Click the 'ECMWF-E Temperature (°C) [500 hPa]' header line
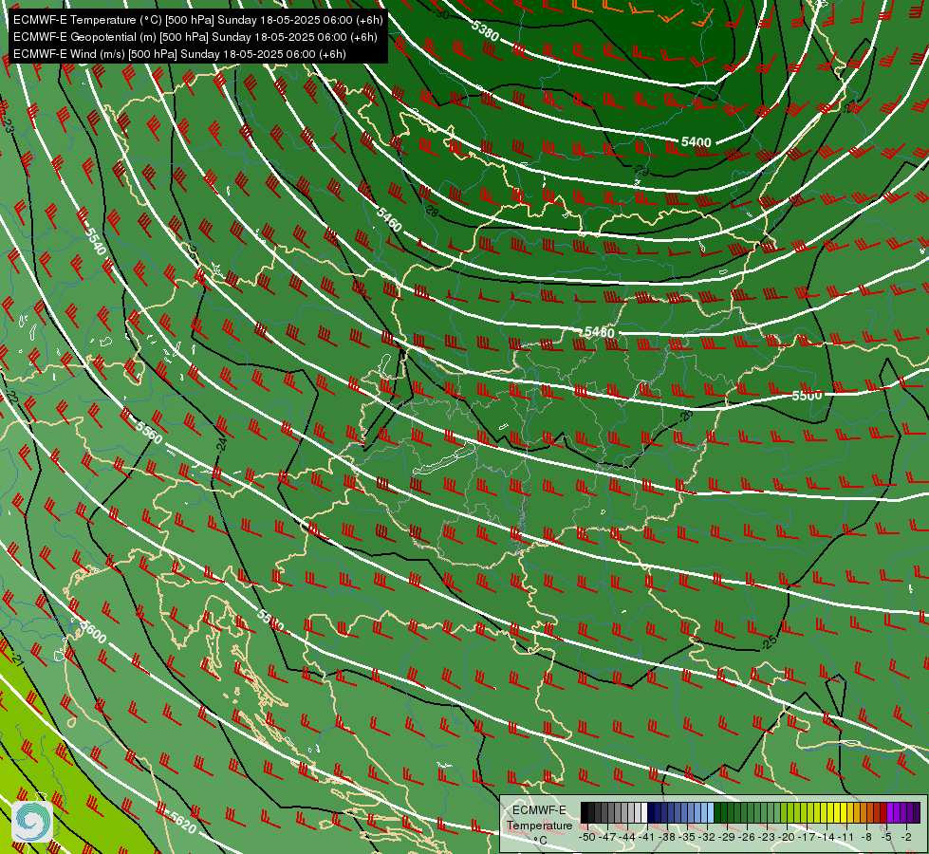Viewport: 929px width, 854px height. pyautogui.click(x=198, y=20)
